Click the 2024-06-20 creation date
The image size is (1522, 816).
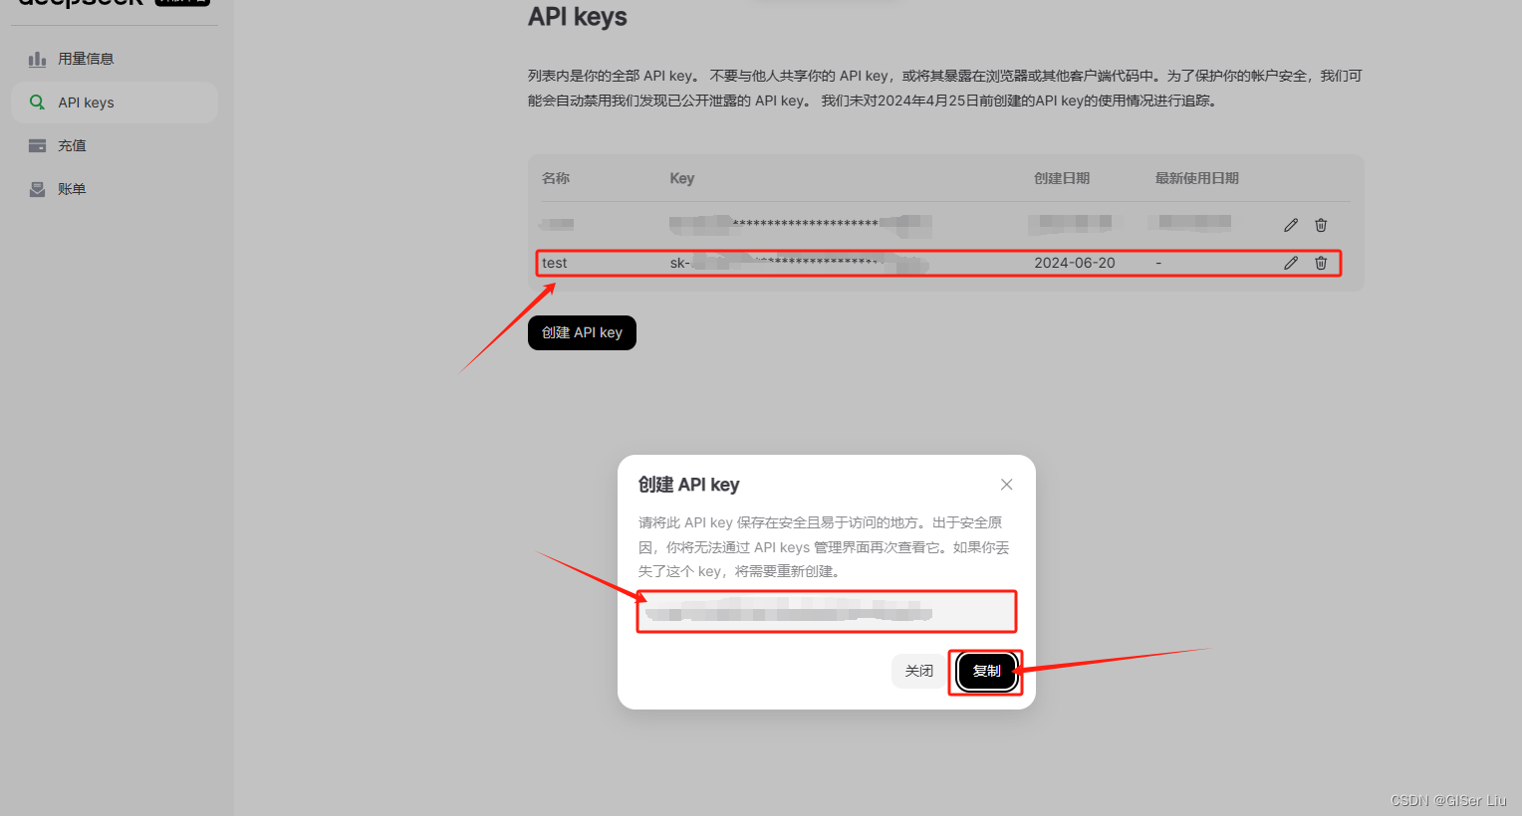[x=1074, y=263]
